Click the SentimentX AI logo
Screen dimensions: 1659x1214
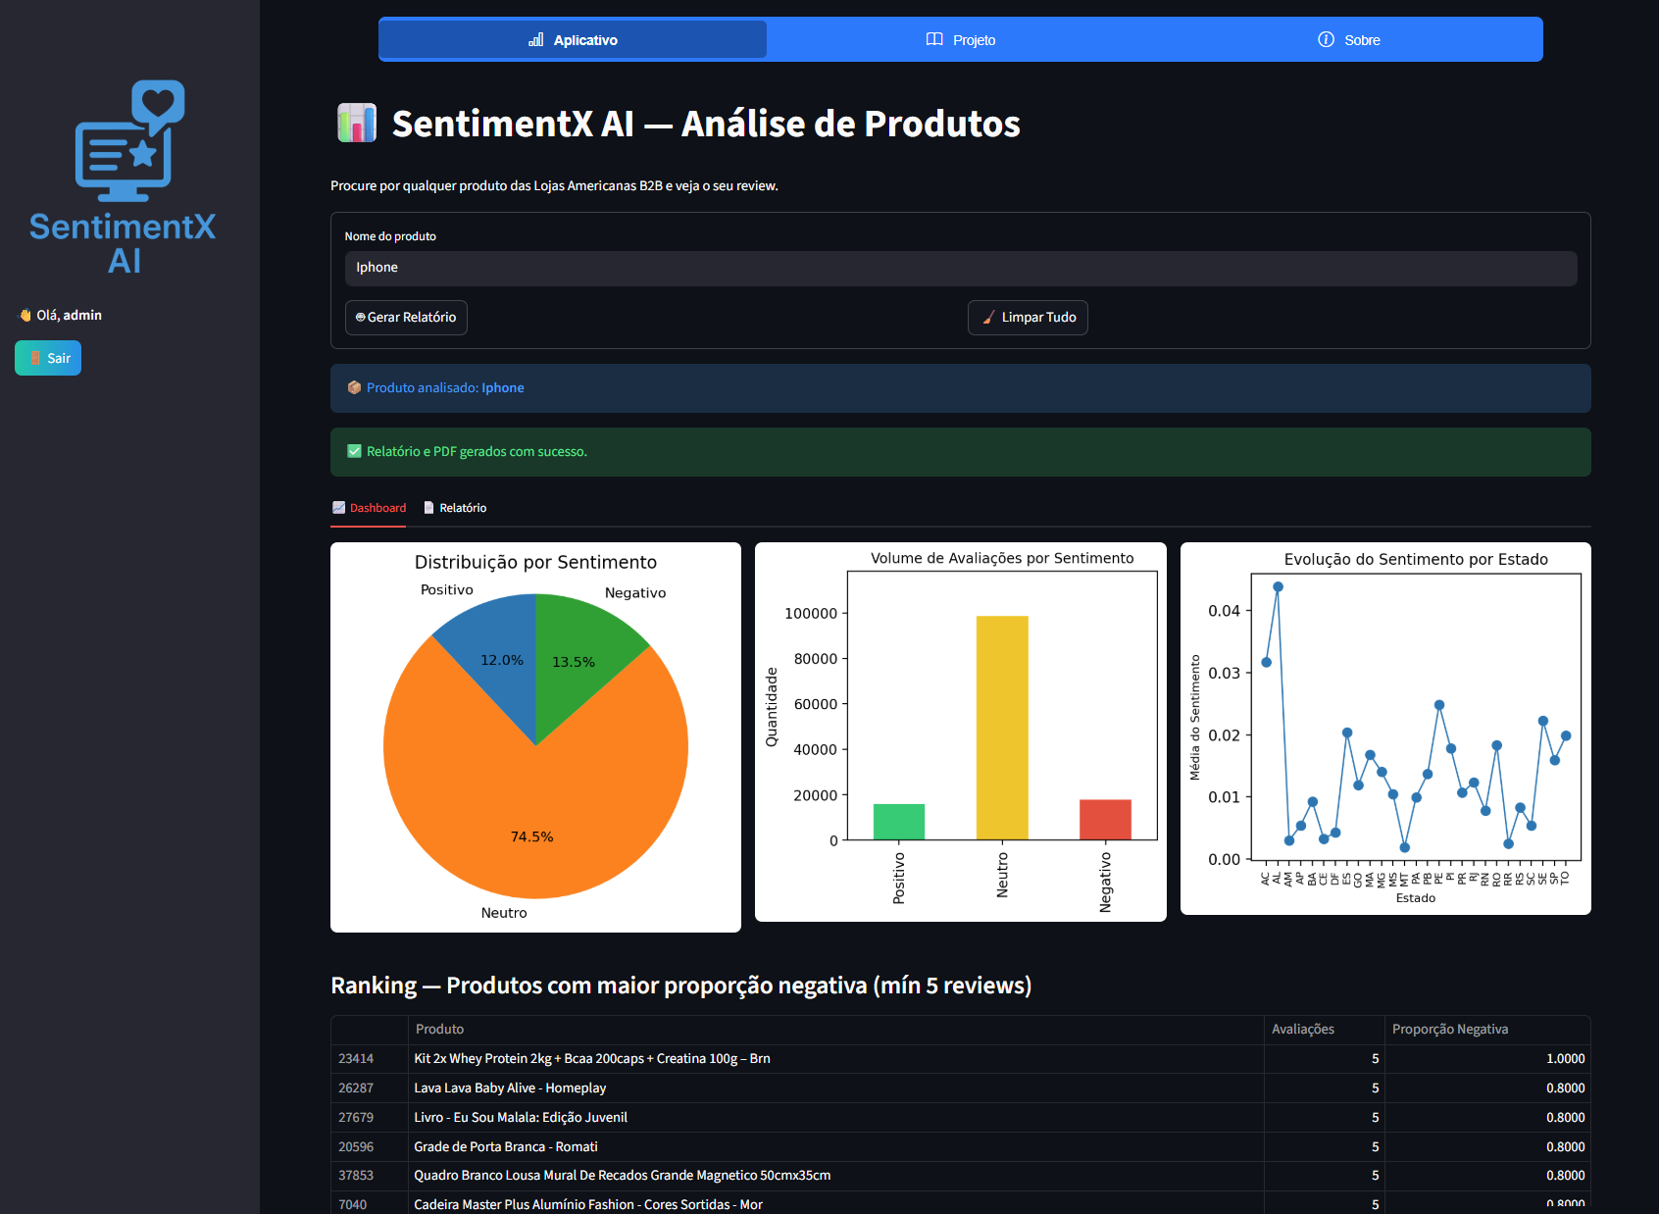coord(124,177)
